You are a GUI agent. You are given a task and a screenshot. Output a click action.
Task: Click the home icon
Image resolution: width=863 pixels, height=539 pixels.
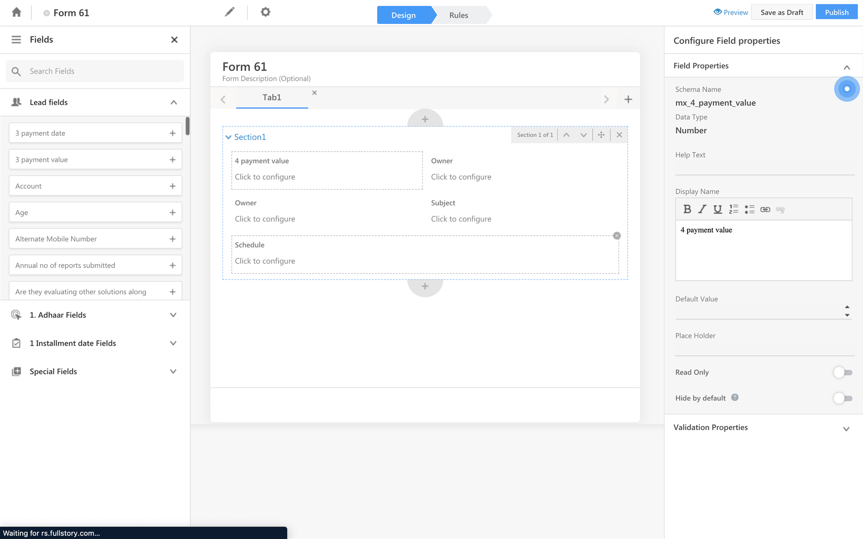[x=17, y=12]
